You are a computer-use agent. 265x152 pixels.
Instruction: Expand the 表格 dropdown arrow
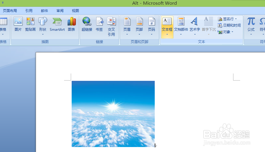(3, 35)
